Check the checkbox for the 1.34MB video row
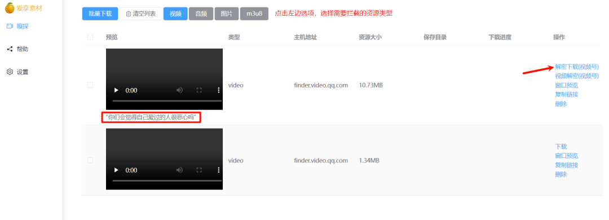Viewport: 609px width, 220px height. [90, 160]
